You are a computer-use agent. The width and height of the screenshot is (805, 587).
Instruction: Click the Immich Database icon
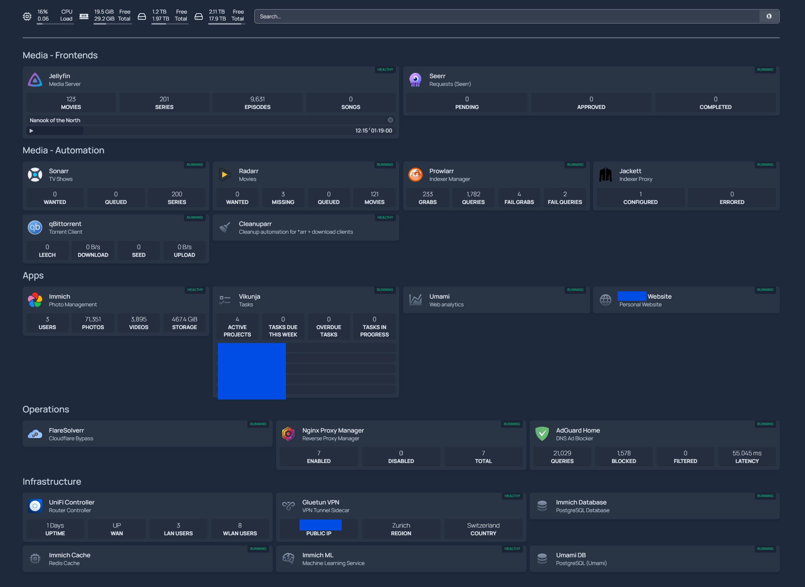542,506
